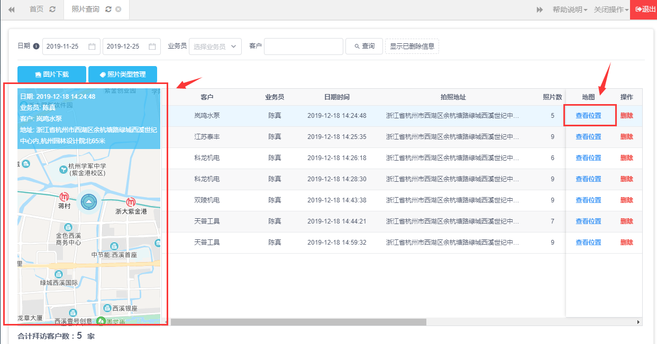Image resolution: width=657 pixels, height=344 pixels.
Task: Open calendar icon in 2019-11-25 date field
Action: tap(92, 47)
